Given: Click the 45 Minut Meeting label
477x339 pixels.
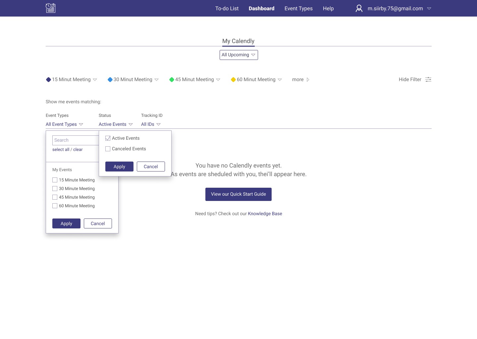Looking at the screenshot, I should (x=194, y=79).
